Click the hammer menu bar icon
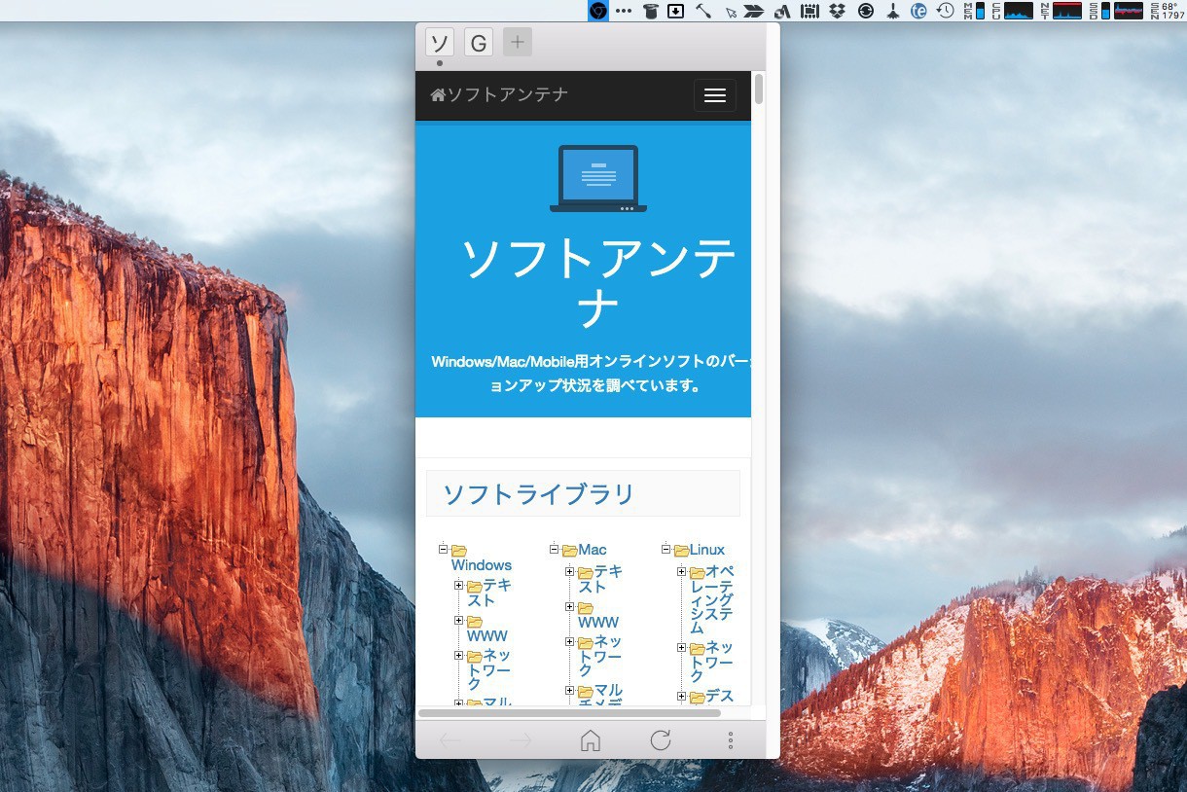1187x792 pixels. point(702,11)
